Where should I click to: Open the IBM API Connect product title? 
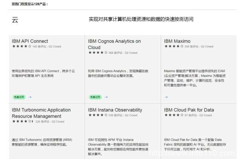[x=30, y=41]
